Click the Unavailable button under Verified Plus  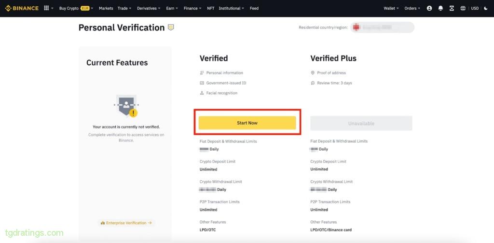[x=361, y=123]
